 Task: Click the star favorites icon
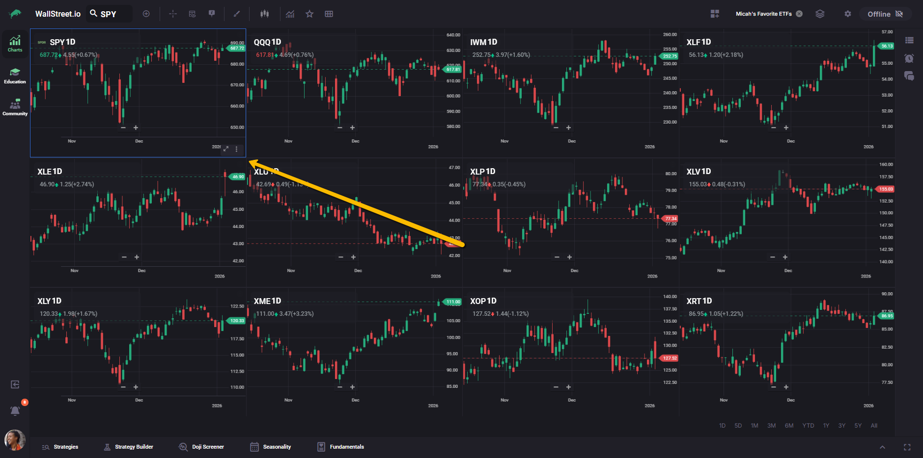(309, 14)
